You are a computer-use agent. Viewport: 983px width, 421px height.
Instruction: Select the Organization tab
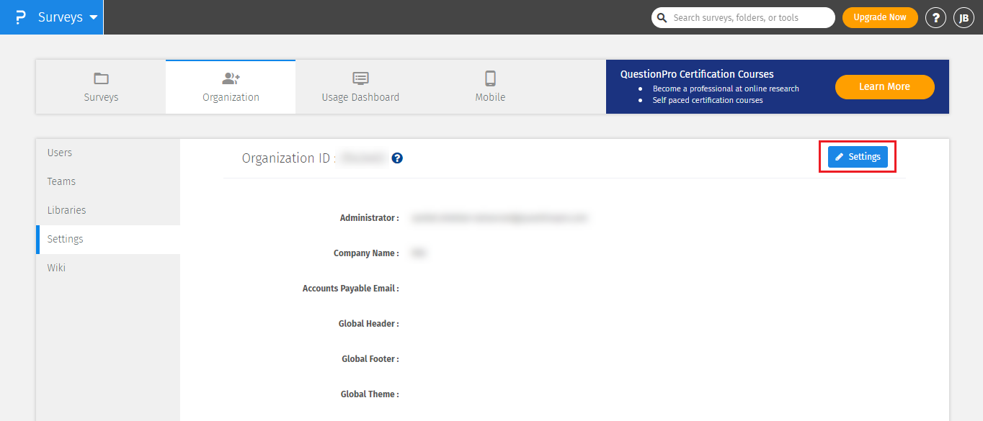point(231,86)
